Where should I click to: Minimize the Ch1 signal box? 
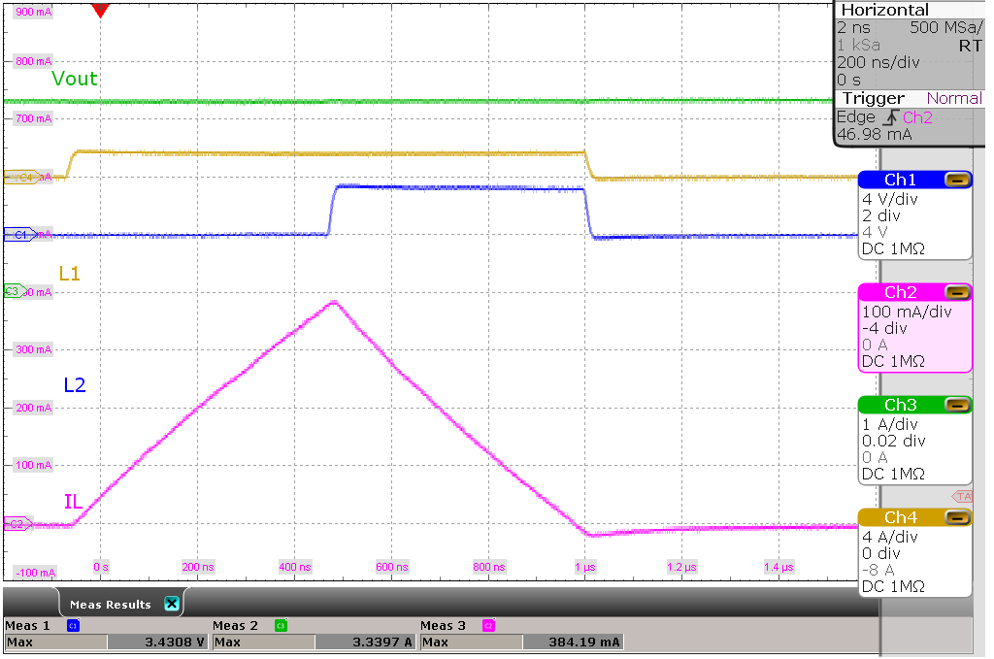click(x=957, y=180)
